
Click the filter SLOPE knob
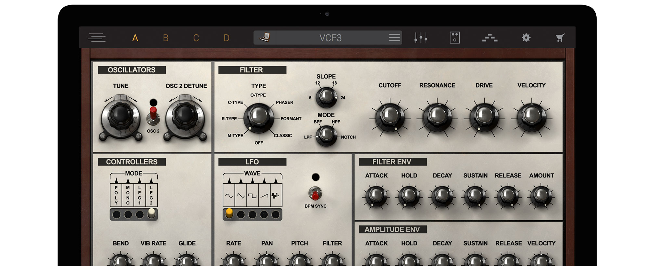pos(326,97)
